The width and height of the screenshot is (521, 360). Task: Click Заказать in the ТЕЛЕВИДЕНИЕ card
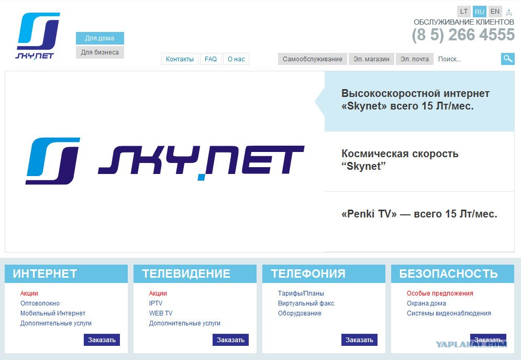coord(230,340)
